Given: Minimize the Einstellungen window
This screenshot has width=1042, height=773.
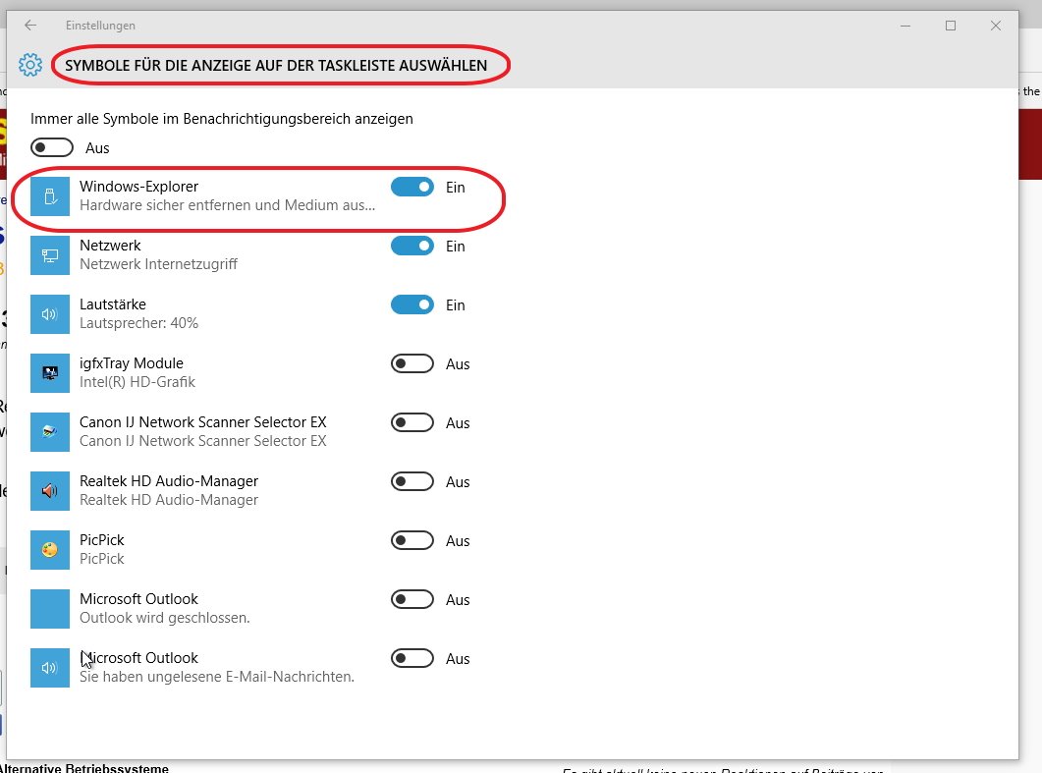Looking at the screenshot, I should 905,26.
